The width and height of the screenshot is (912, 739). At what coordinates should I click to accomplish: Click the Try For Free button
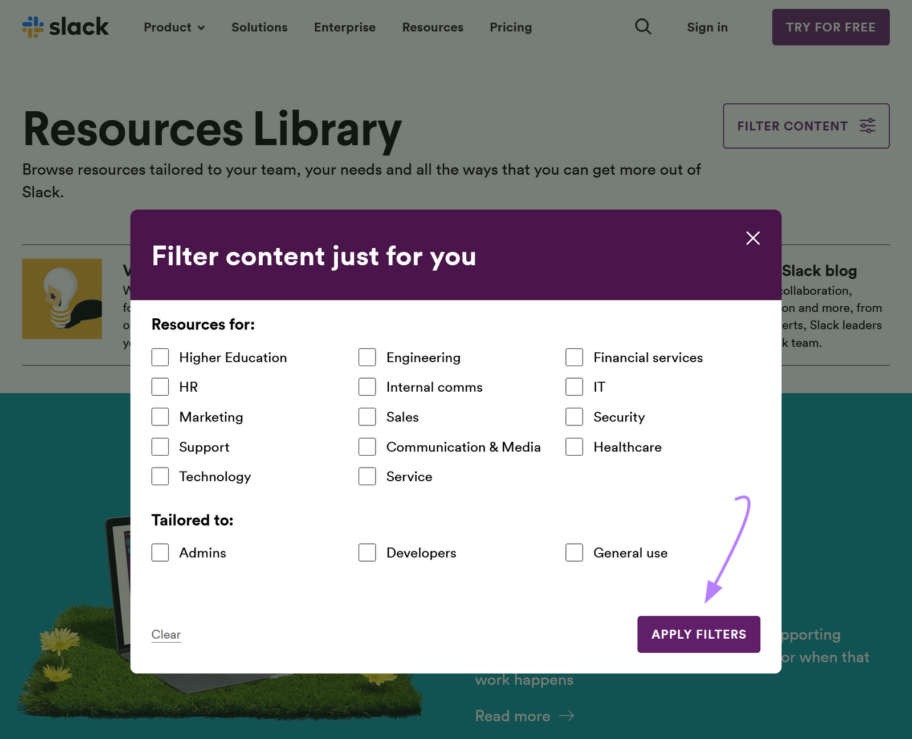coord(830,27)
